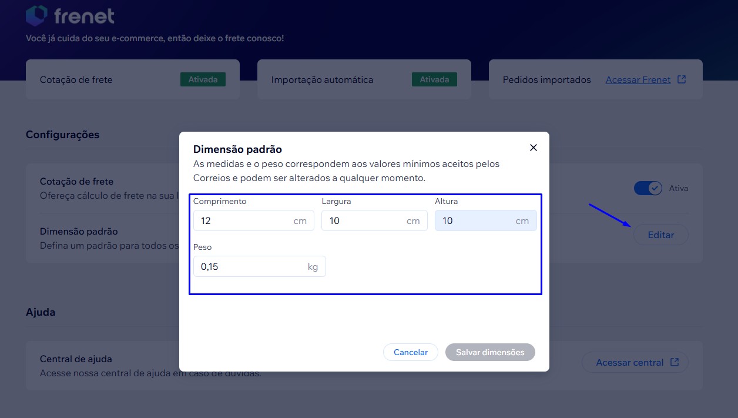Close the Dimensão padrão dialog via X icon

[533, 148]
